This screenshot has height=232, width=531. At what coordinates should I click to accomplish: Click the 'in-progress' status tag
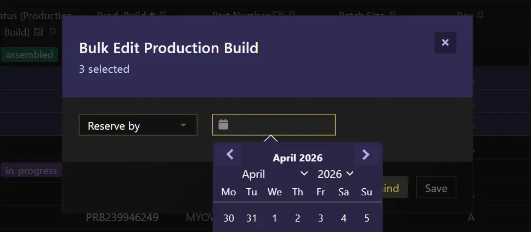(31, 171)
